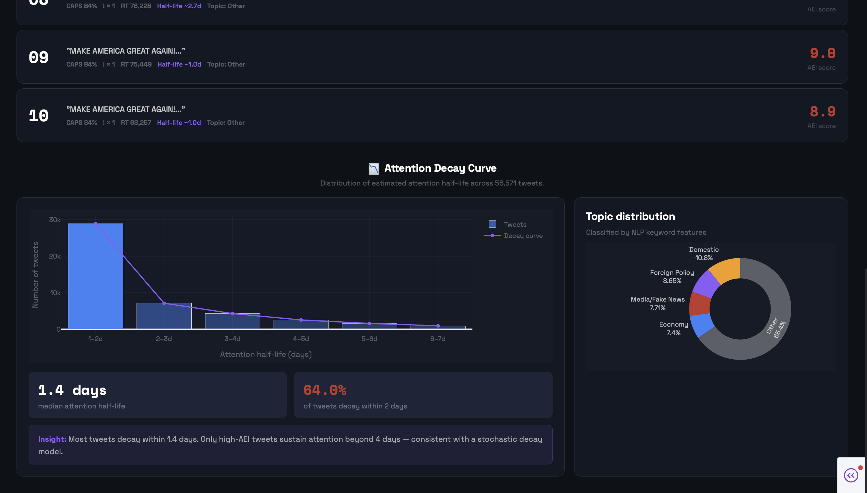Click the chart icon beside Attention Decay Curve
Viewport: 867px width, 493px height.
pyautogui.click(x=374, y=169)
